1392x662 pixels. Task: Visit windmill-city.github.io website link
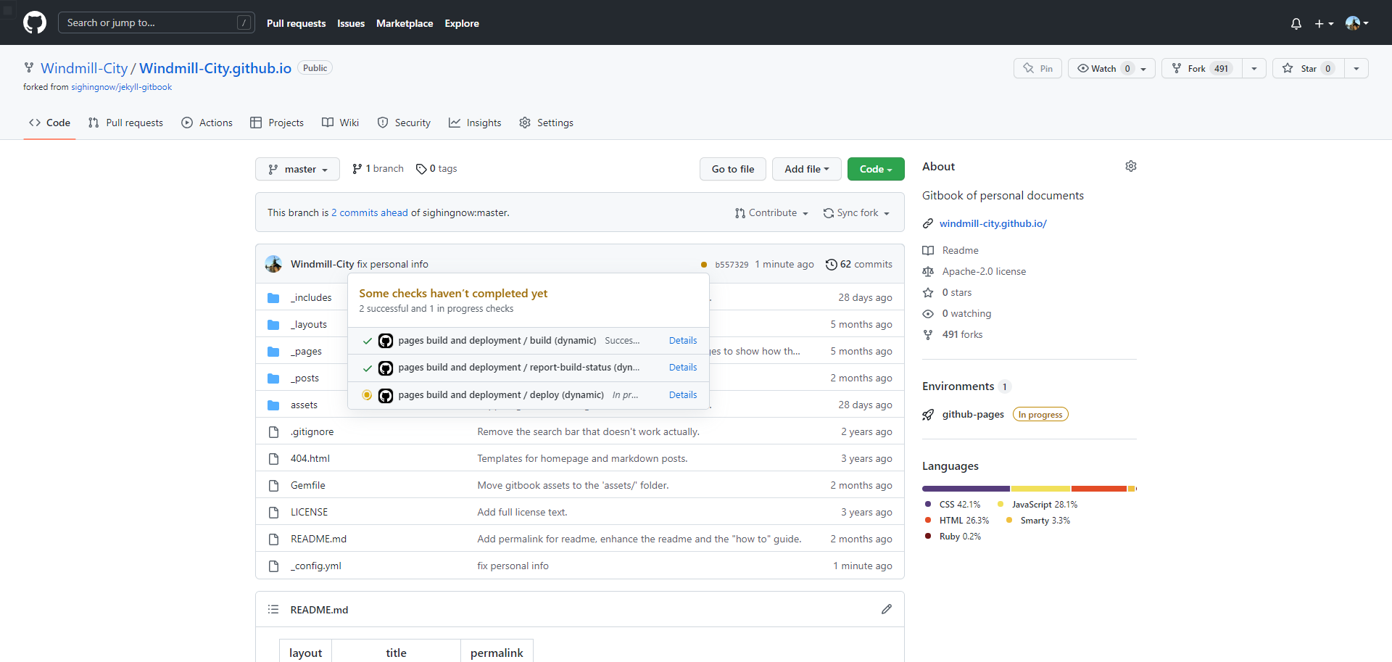pos(993,223)
